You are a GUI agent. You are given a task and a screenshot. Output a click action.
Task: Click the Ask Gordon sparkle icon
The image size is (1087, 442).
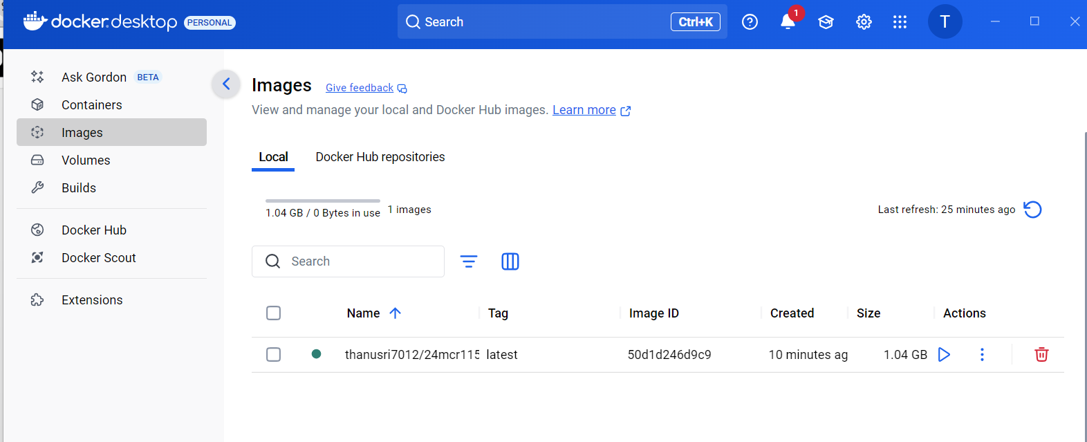(x=37, y=77)
